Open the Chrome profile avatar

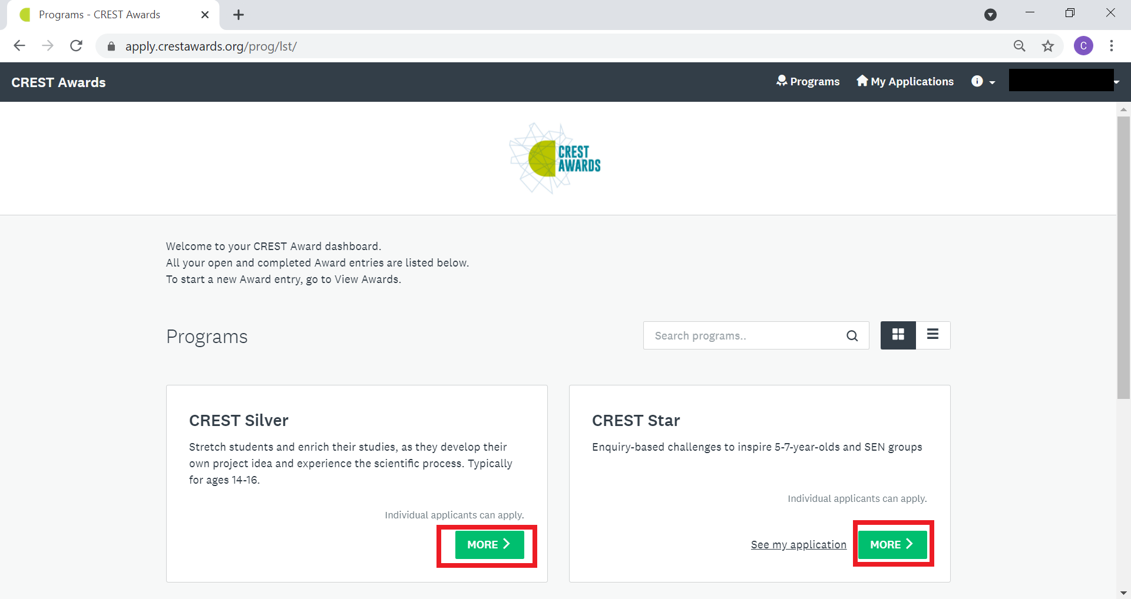(x=1083, y=46)
